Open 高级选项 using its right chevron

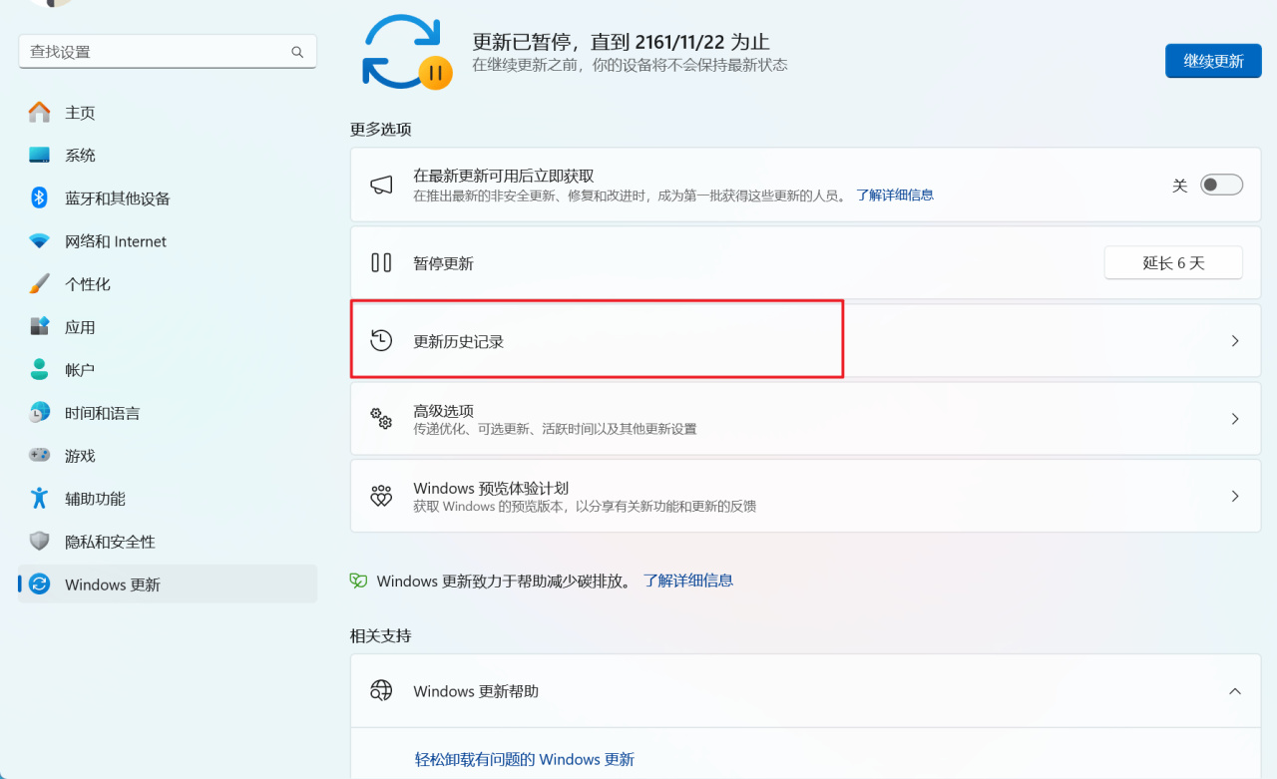(x=1235, y=419)
